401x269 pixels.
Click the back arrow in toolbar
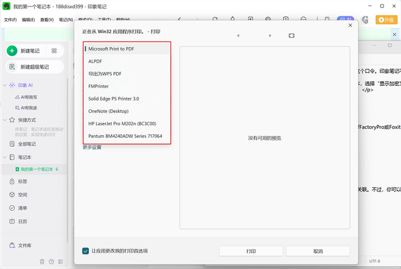(180, 19)
